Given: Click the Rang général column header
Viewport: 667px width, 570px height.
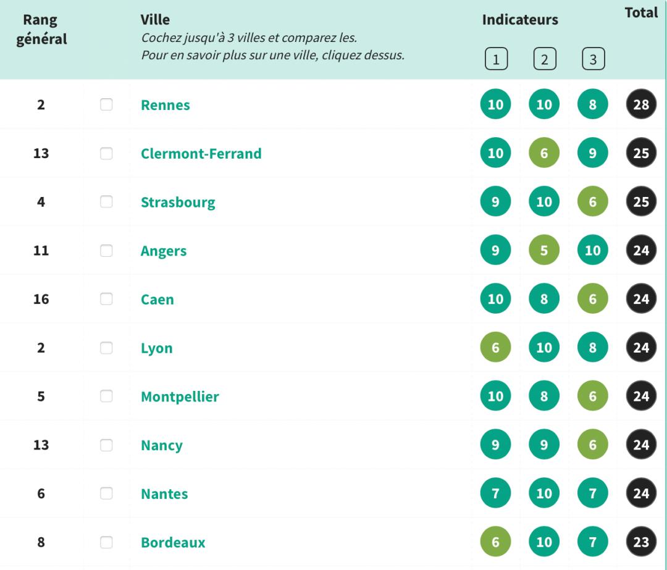Looking at the screenshot, I should (x=41, y=29).
